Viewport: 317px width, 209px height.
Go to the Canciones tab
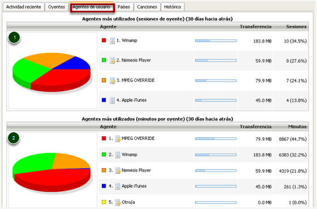(147, 7)
